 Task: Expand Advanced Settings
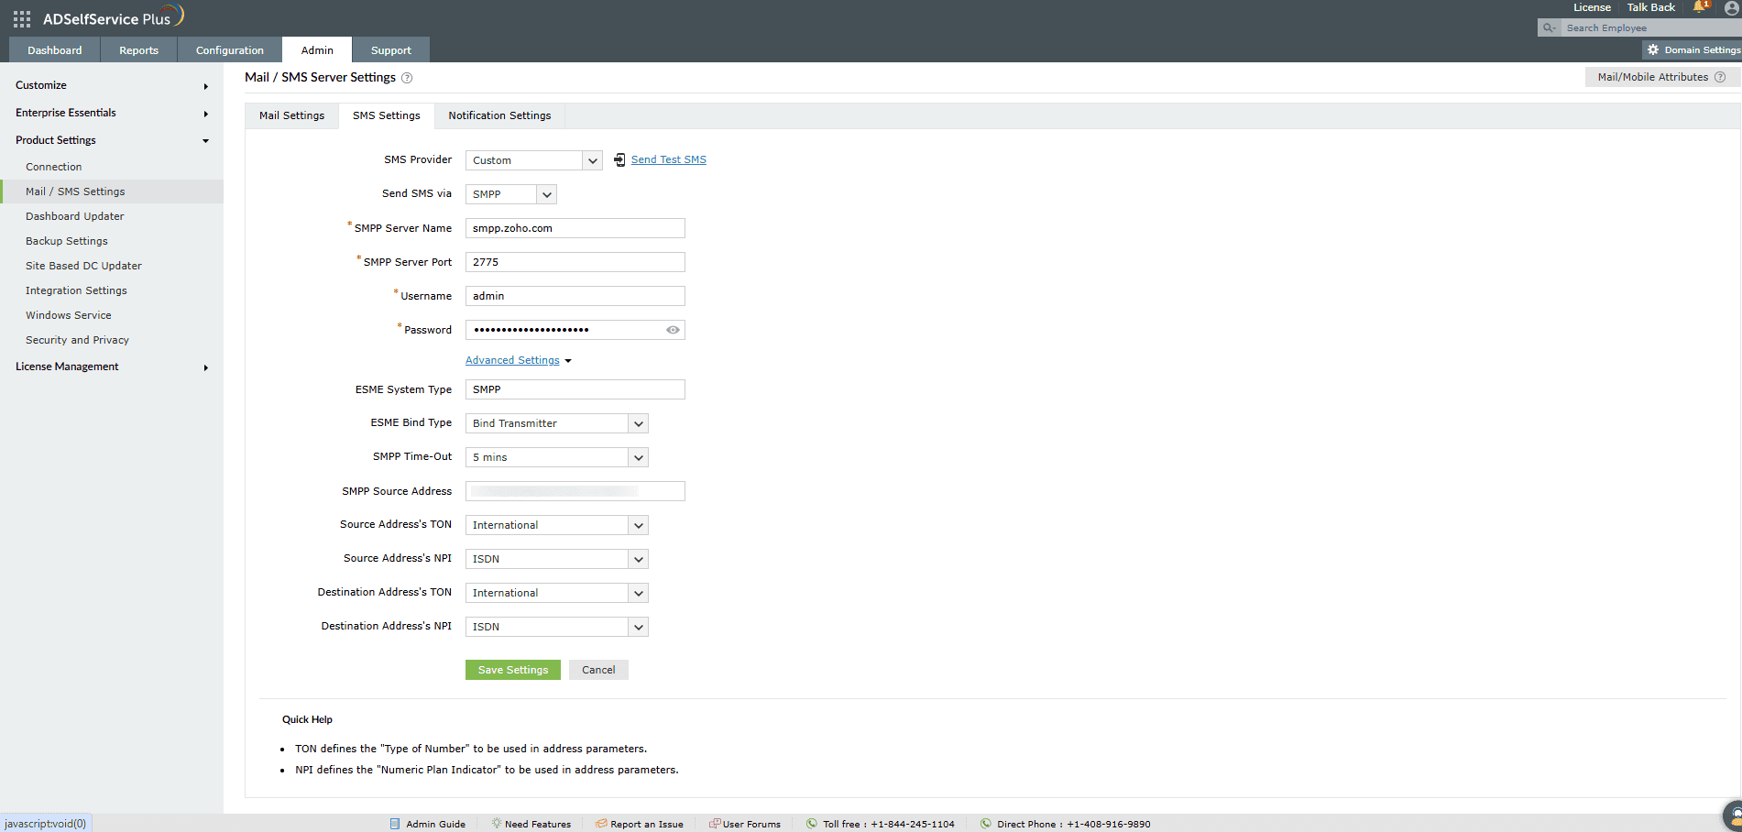click(512, 359)
